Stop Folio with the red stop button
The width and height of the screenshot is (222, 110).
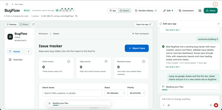(216, 105)
